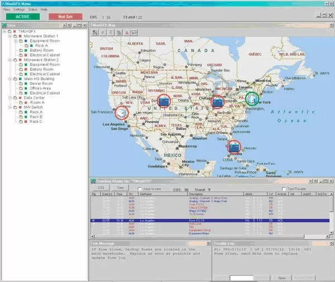Screen dimensions: 335x282
Task: Click the map site icon between Denver and Omaha
Action: click(x=164, y=101)
